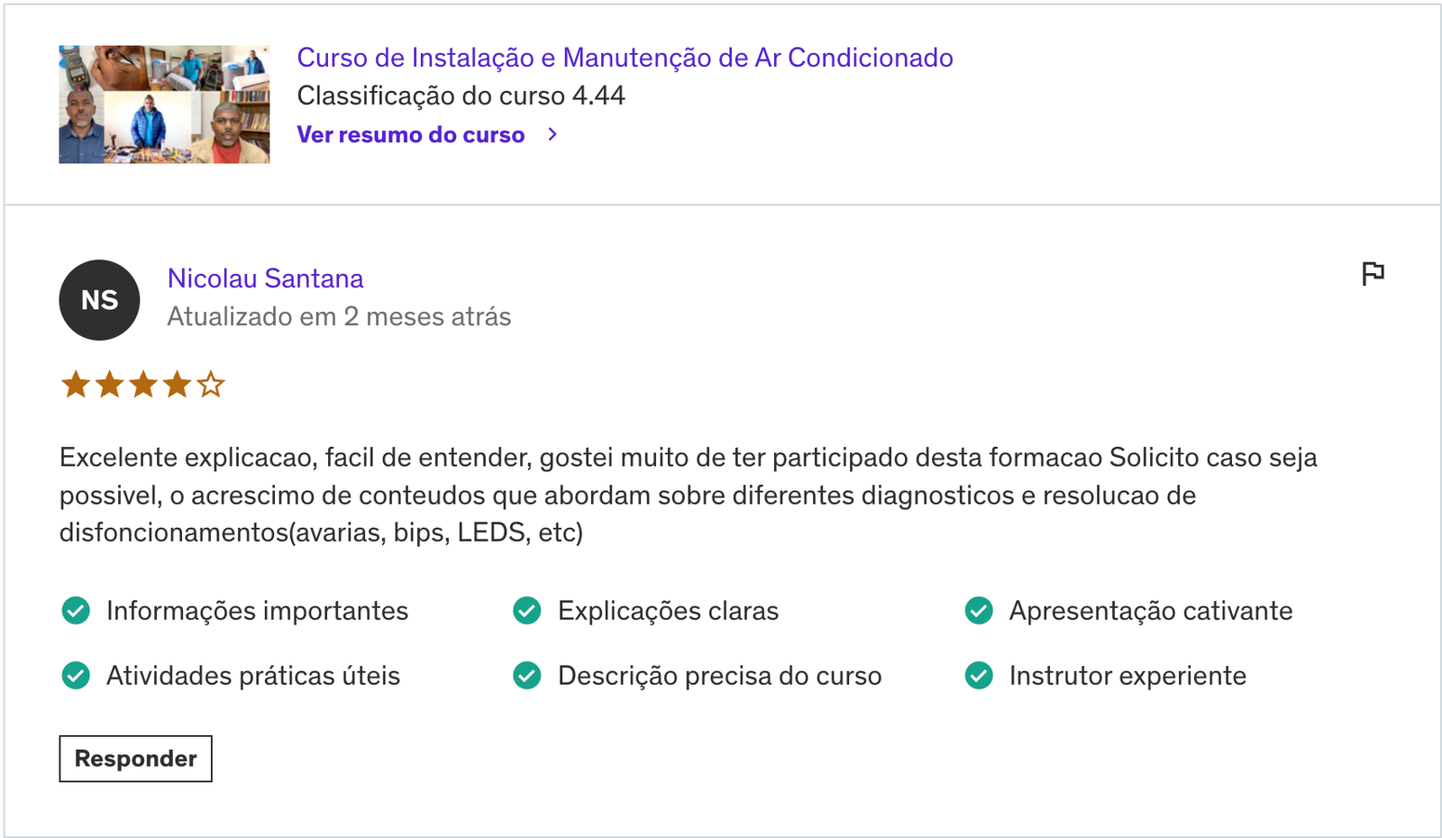
Task: Open the air conditioning course title link
Action: pos(625,58)
